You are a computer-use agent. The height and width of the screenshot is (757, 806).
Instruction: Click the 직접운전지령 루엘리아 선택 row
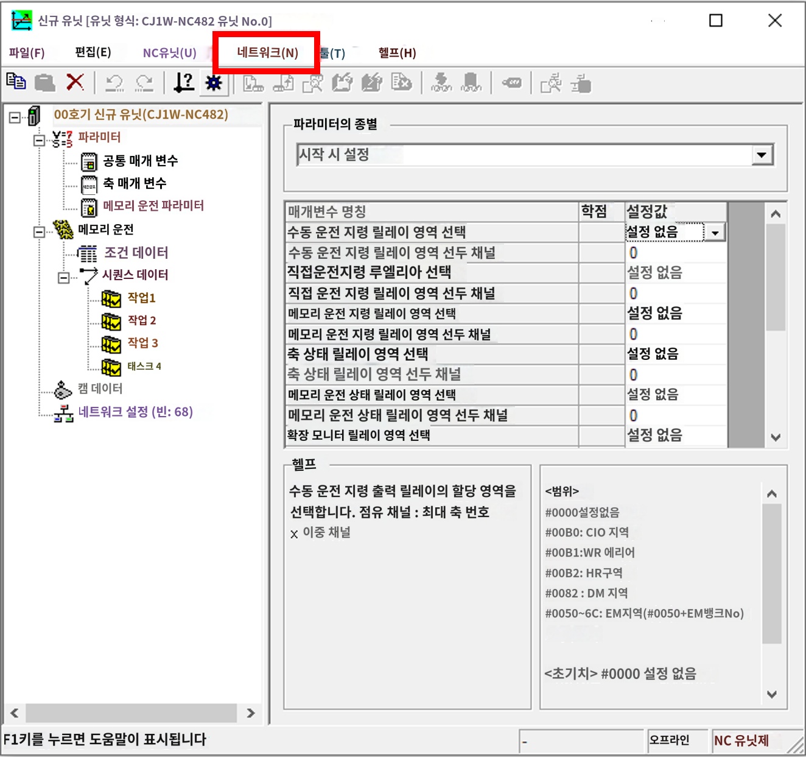(506, 272)
